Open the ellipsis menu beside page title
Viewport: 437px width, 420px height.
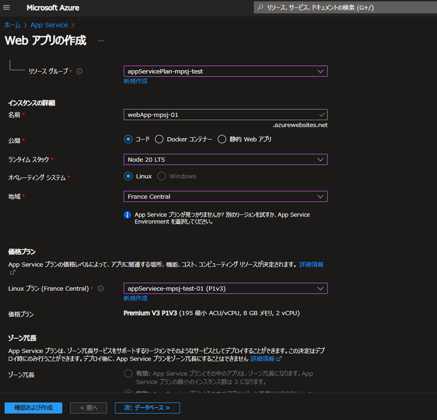point(101,40)
